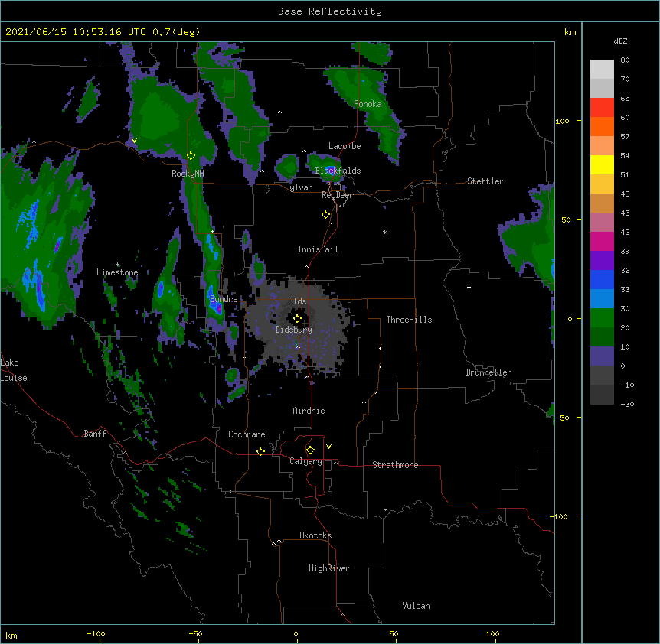Click the asterisk marker east of Innisfail
660x644 pixels.
click(x=384, y=233)
